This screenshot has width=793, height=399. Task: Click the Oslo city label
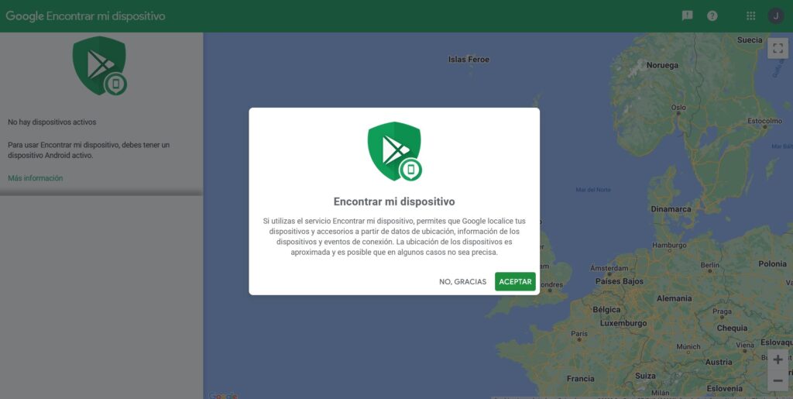[678, 107]
